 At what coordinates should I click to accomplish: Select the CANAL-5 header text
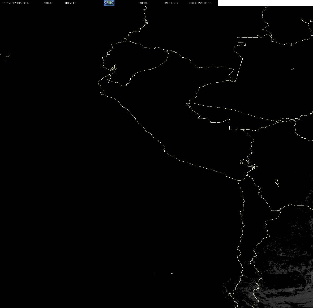[171, 3]
